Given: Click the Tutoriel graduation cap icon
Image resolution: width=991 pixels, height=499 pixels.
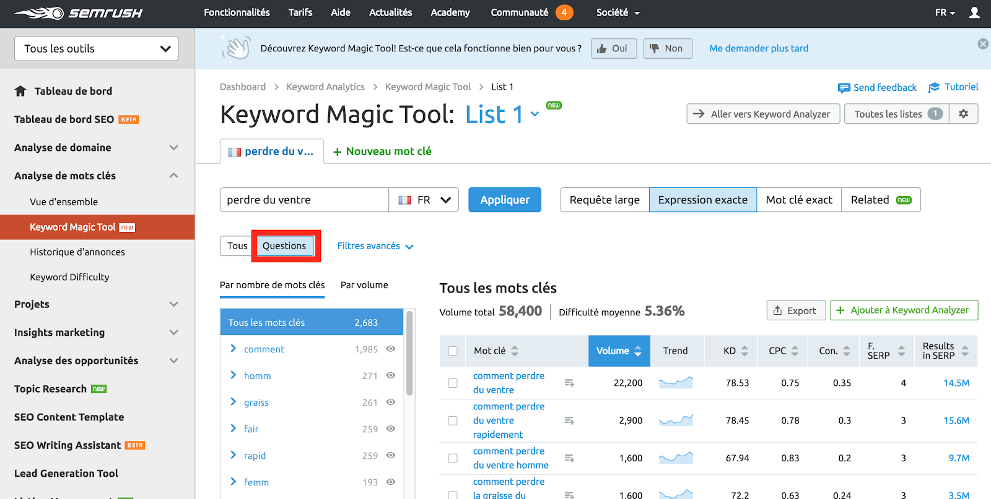Looking at the screenshot, I should click(934, 87).
